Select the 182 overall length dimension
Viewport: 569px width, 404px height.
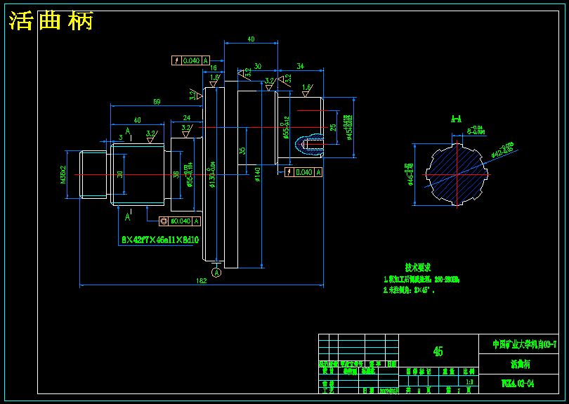click(x=202, y=280)
